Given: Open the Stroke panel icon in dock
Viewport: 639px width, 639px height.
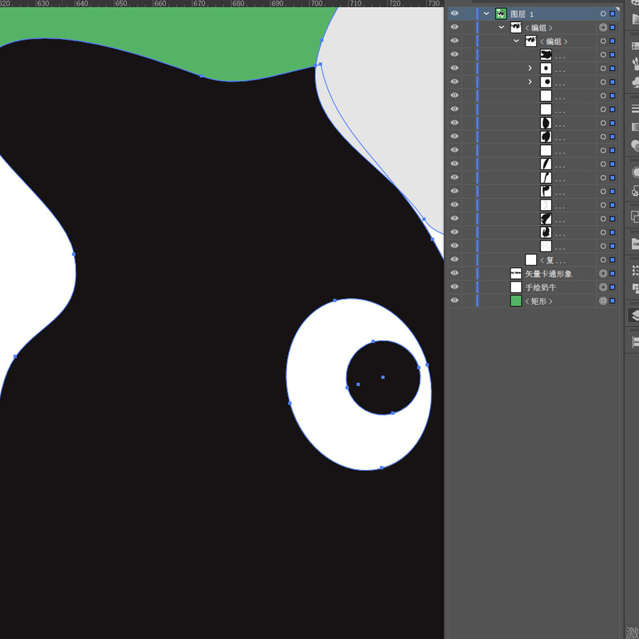Looking at the screenshot, I should coord(635,109).
